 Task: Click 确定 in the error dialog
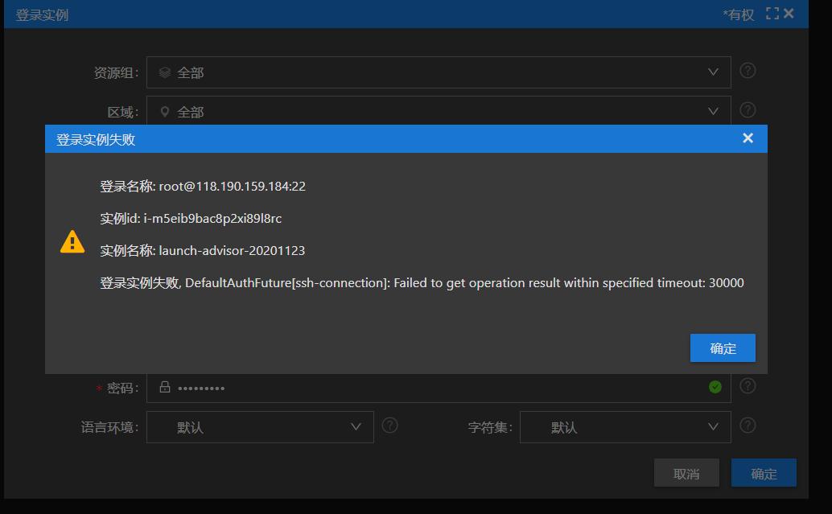click(723, 348)
